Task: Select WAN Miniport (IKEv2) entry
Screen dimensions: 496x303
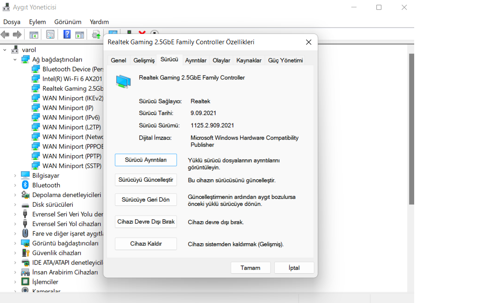Action: pyautogui.click(x=73, y=98)
